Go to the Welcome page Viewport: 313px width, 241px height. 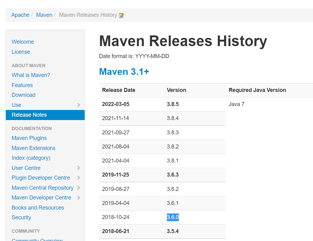[x=23, y=42]
